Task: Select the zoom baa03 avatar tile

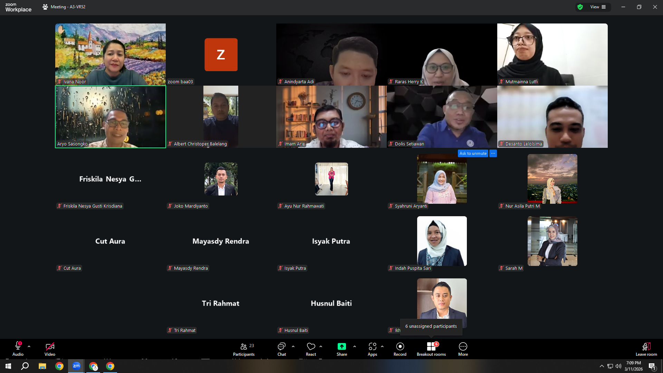Action: tap(221, 55)
